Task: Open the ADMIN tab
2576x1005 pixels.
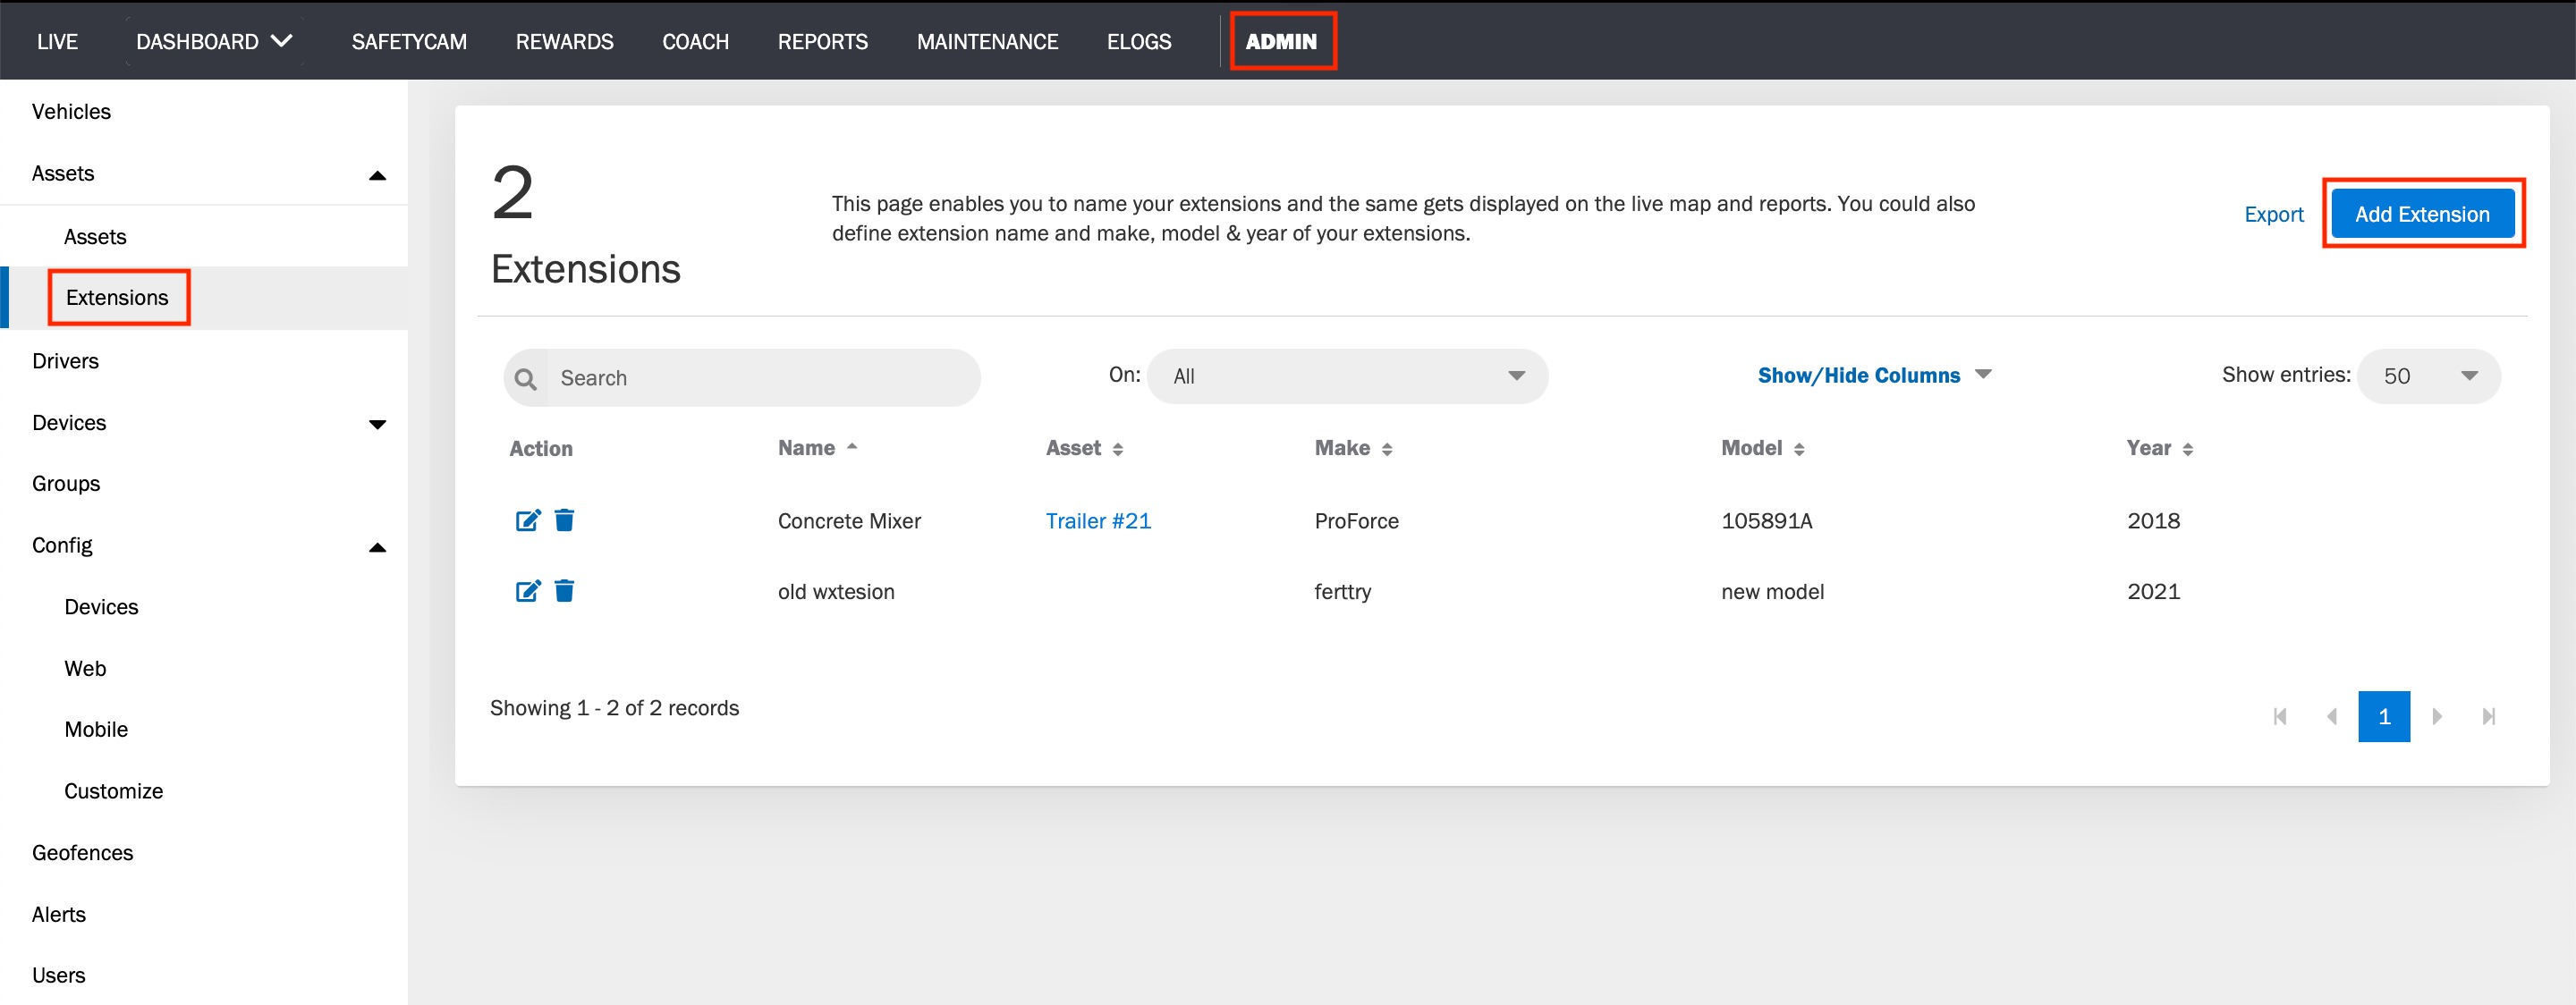Action: [x=1281, y=41]
